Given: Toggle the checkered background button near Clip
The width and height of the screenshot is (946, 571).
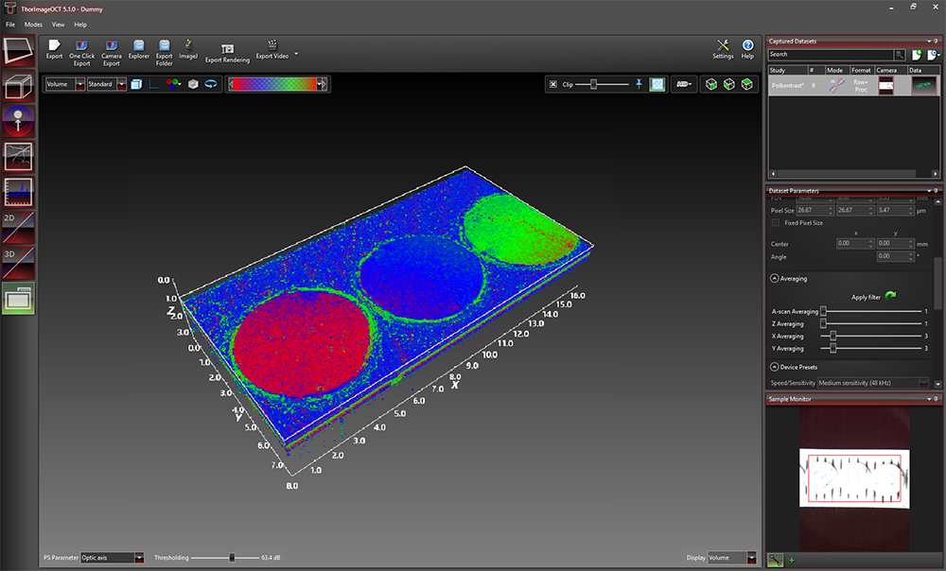Looking at the screenshot, I should [657, 84].
